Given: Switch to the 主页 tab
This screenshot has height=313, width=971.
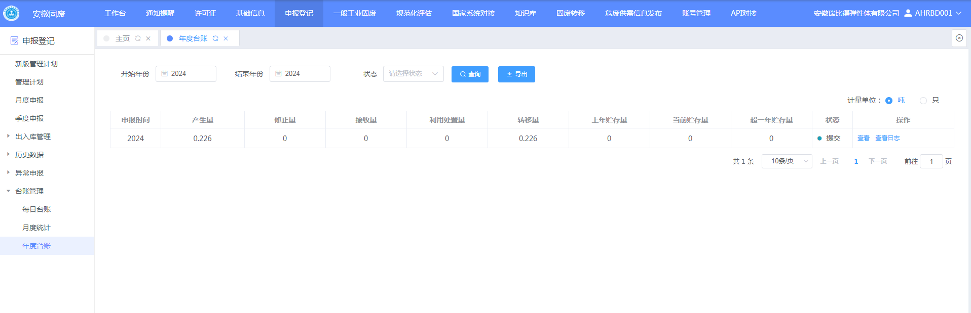Looking at the screenshot, I should tap(122, 38).
